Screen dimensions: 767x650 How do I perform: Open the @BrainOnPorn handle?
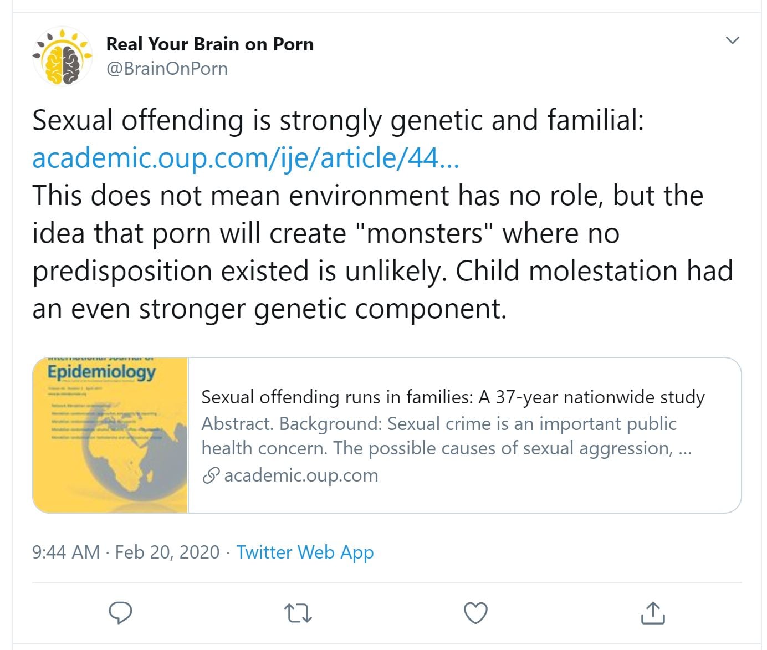pyautogui.click(x=166, y=69)
